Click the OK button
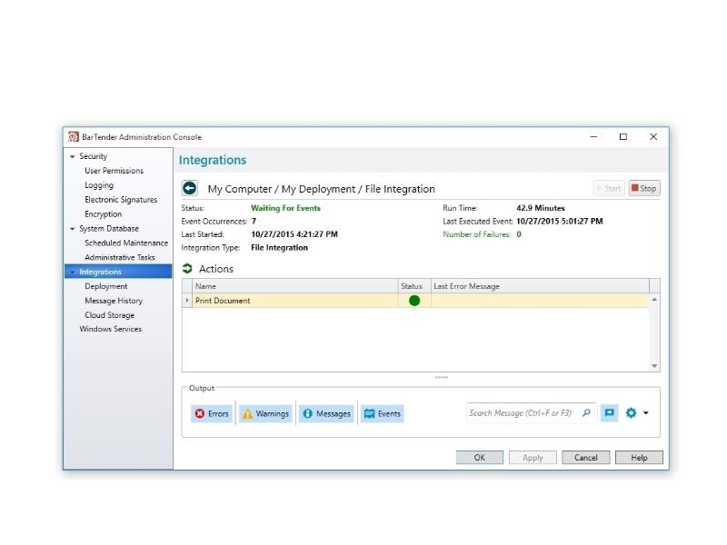The height and width of the screenshot is (545, 727). [480, 458]
